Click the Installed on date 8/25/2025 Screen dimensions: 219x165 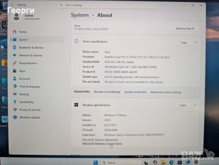tap(110, 125)
